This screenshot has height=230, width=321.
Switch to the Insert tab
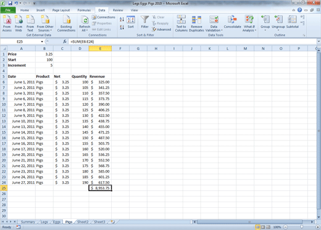(41, 10)
